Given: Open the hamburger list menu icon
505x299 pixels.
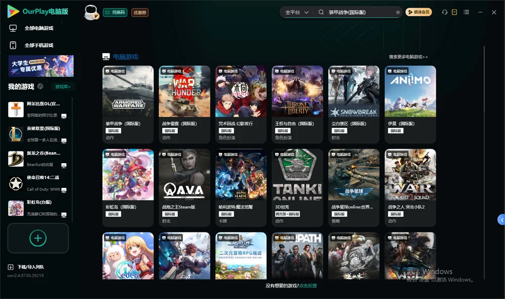Looking at the screenshot, I should pos(466,12).
